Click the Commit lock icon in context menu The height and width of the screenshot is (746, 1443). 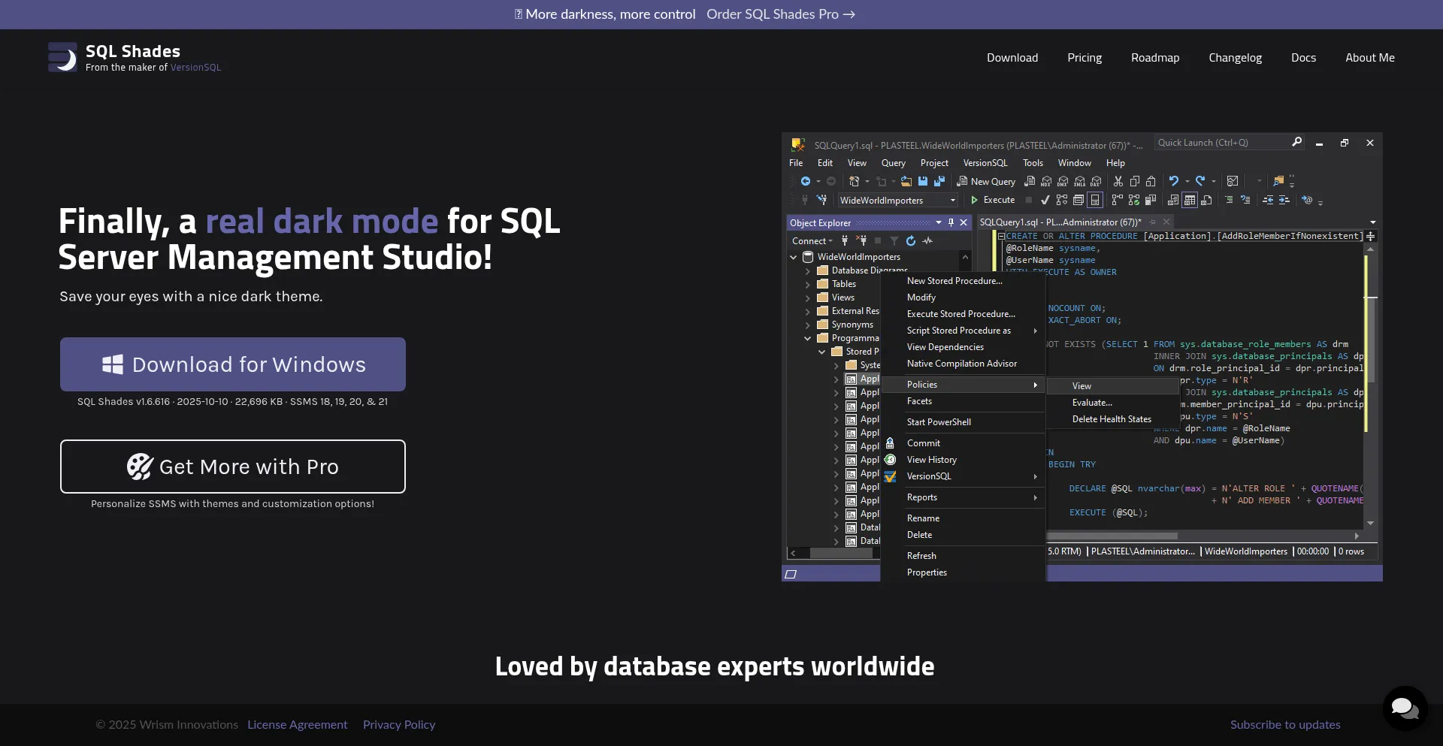[x=890, y=443]
